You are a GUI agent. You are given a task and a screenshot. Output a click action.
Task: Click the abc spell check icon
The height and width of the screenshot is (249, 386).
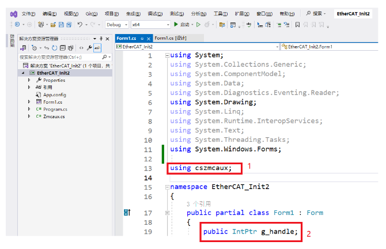tap(249, 25)
